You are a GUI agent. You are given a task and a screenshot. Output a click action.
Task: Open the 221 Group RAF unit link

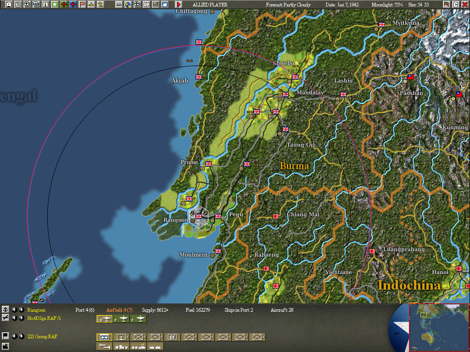[42, 336]
